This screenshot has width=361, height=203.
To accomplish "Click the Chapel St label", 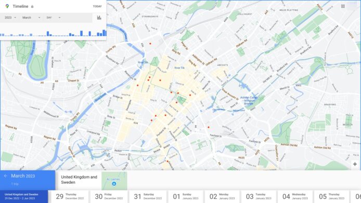I will 73,81.
